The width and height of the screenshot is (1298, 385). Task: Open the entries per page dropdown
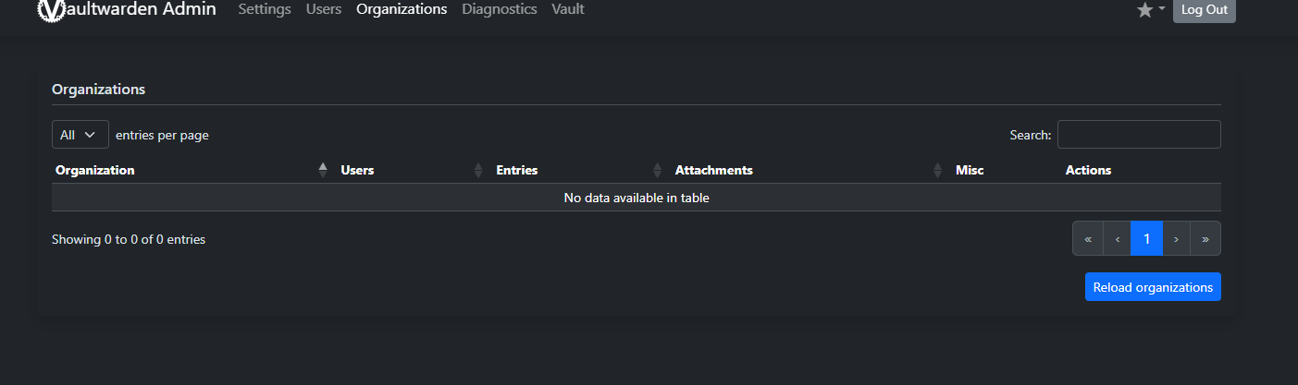tap(80, 135)
